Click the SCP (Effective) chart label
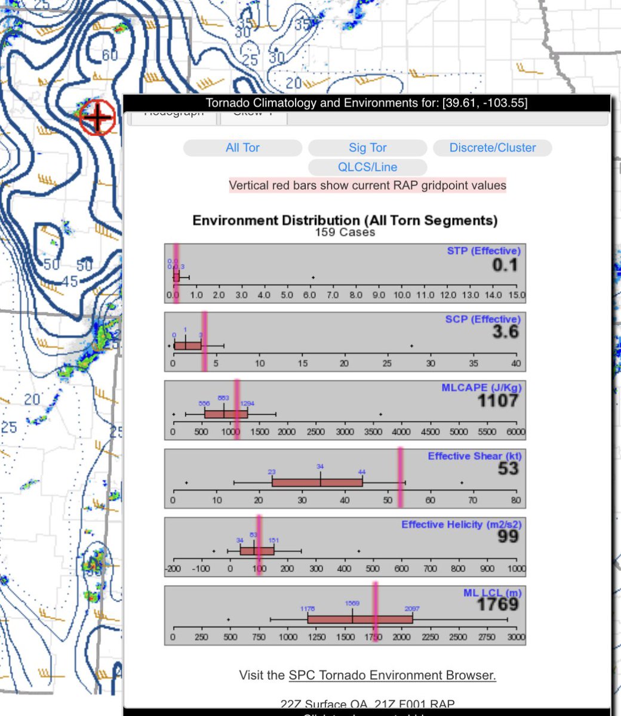 (482, 319)
